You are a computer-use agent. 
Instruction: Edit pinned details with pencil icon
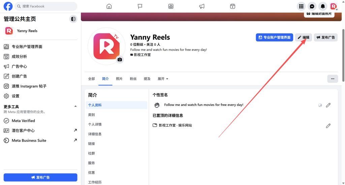(328, 126)
